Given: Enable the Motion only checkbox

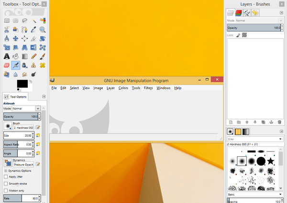Looking at the screenshot, I should 6,191.
